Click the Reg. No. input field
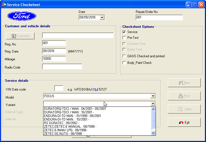 click(54, 43)
